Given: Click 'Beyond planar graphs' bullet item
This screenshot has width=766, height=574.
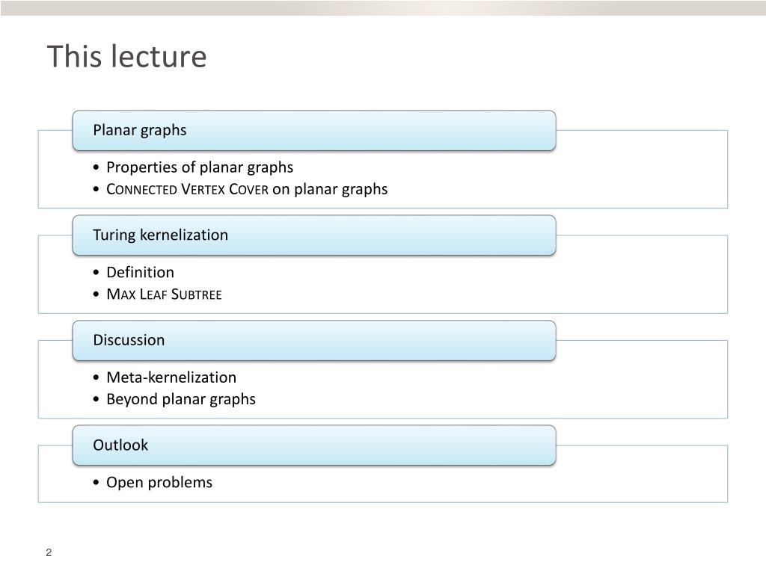Looking at the screenshot, I should coord(181,399).
